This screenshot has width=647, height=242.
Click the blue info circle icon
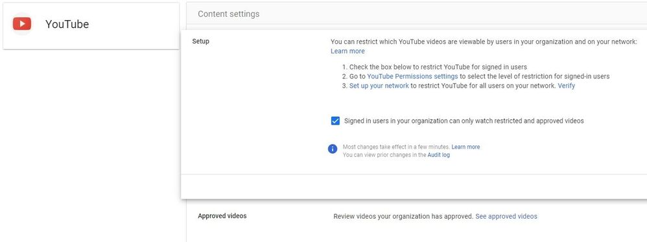tap(333, 149)
